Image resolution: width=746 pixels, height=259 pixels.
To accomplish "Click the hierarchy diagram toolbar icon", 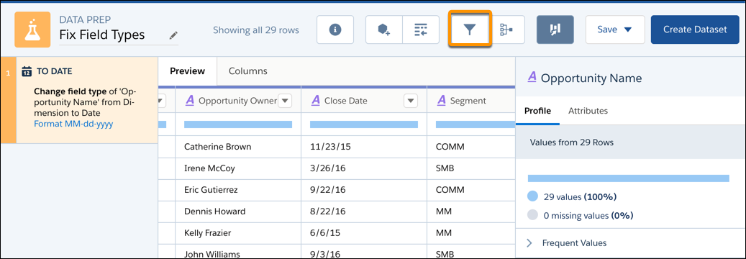I will [506, 29].
